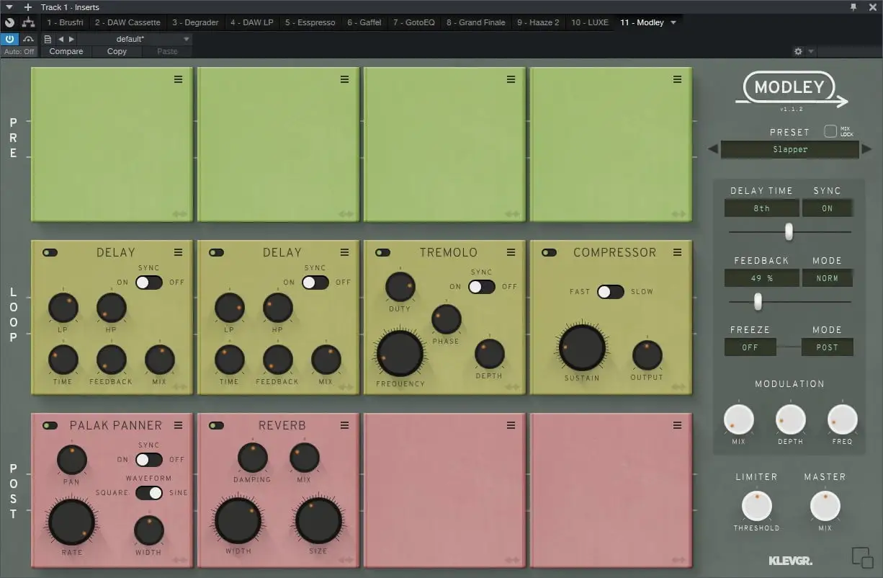Toggle the Reverb module bypass switch
This screenshot has width=883, height=578.
coord(216,426)
